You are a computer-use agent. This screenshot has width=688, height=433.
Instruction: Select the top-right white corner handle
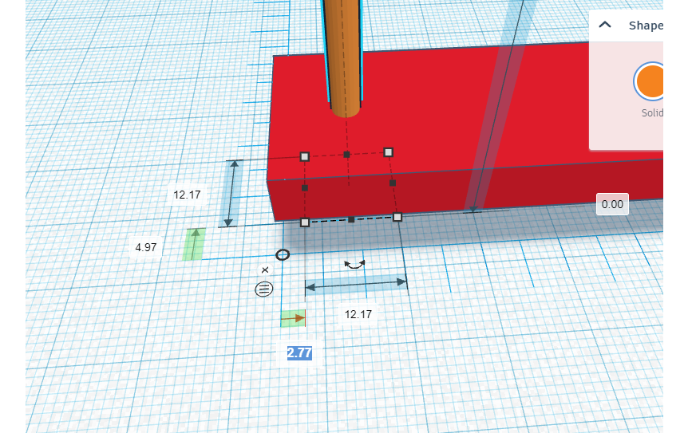click(389, 152)
